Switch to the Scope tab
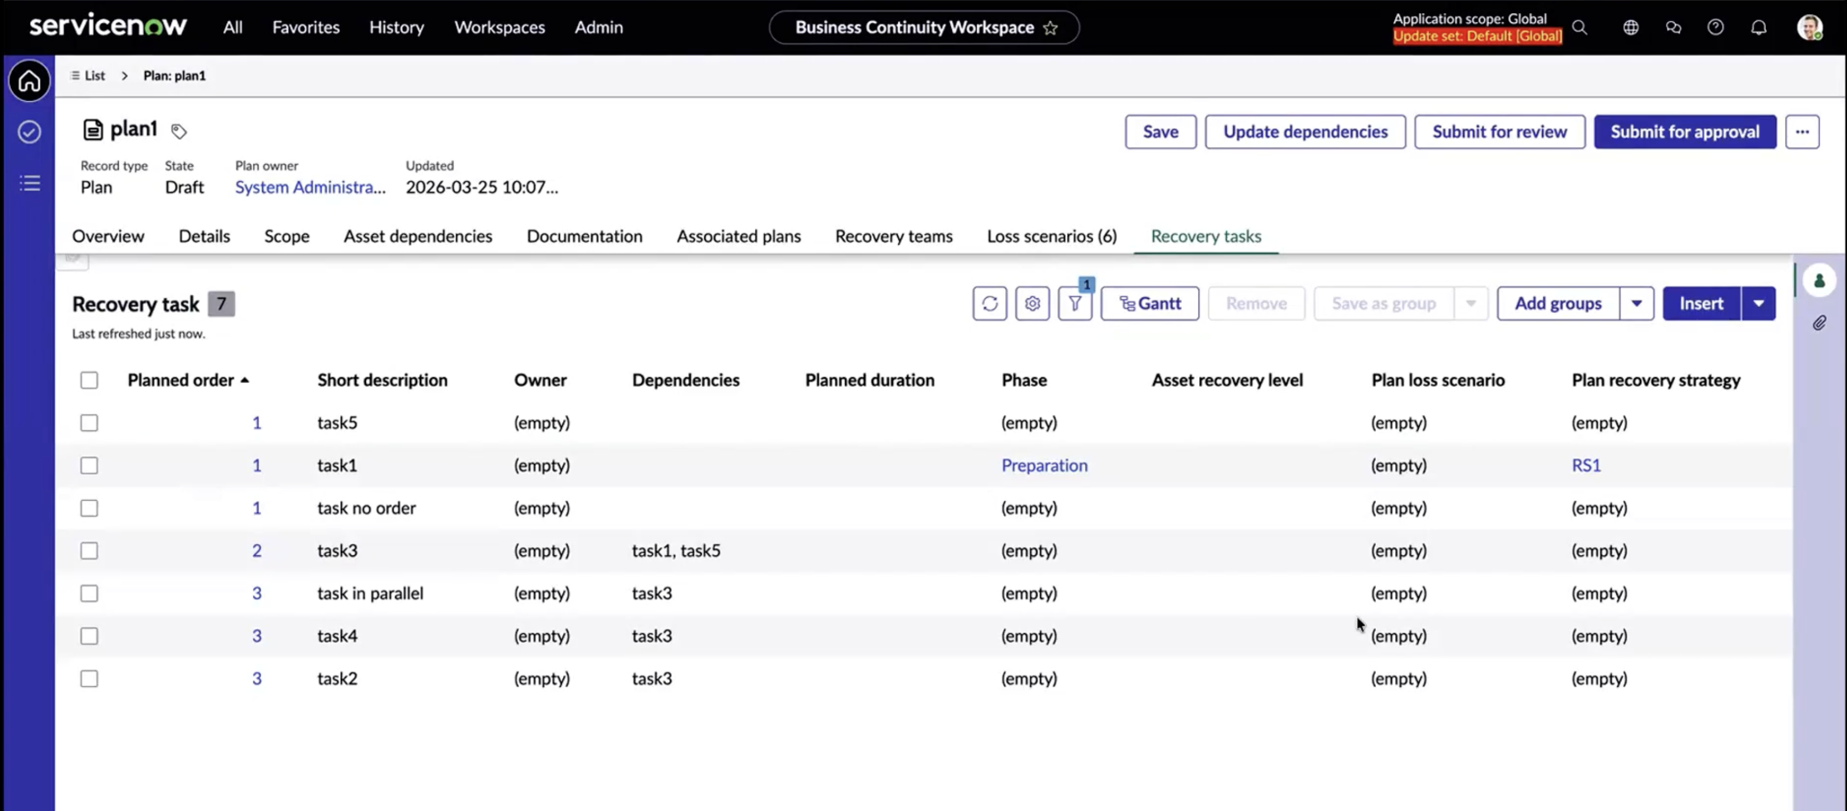 (x=287, y=236)
